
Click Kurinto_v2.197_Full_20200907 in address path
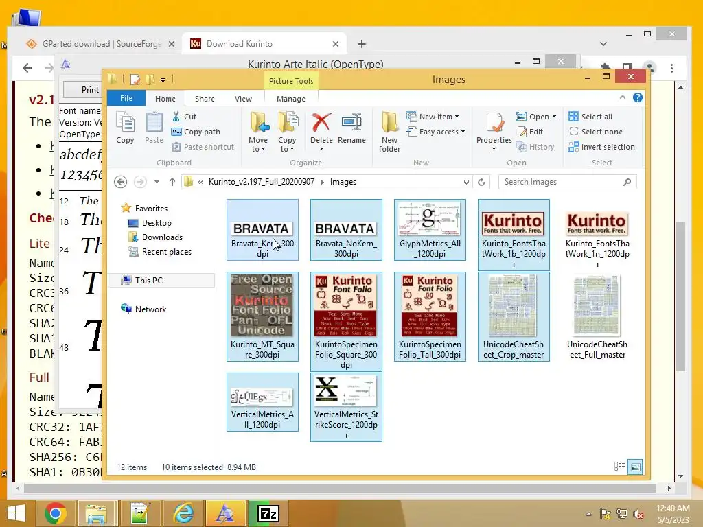pos(262,182)
